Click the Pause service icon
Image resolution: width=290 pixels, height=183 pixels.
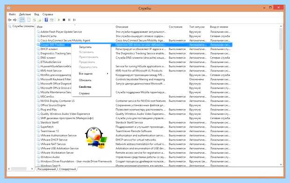tap(69, 20)
